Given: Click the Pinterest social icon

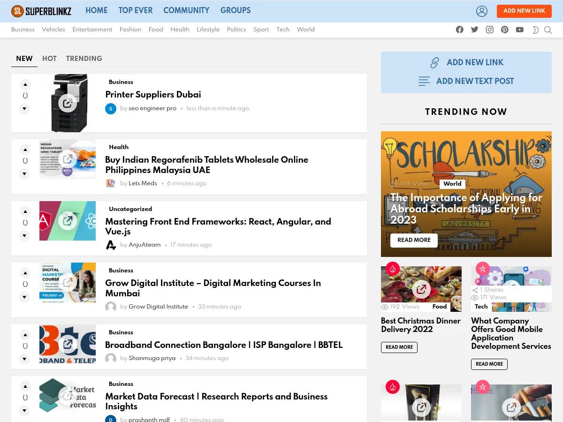Looking at the screenshot, I should (x=504, y=30).
